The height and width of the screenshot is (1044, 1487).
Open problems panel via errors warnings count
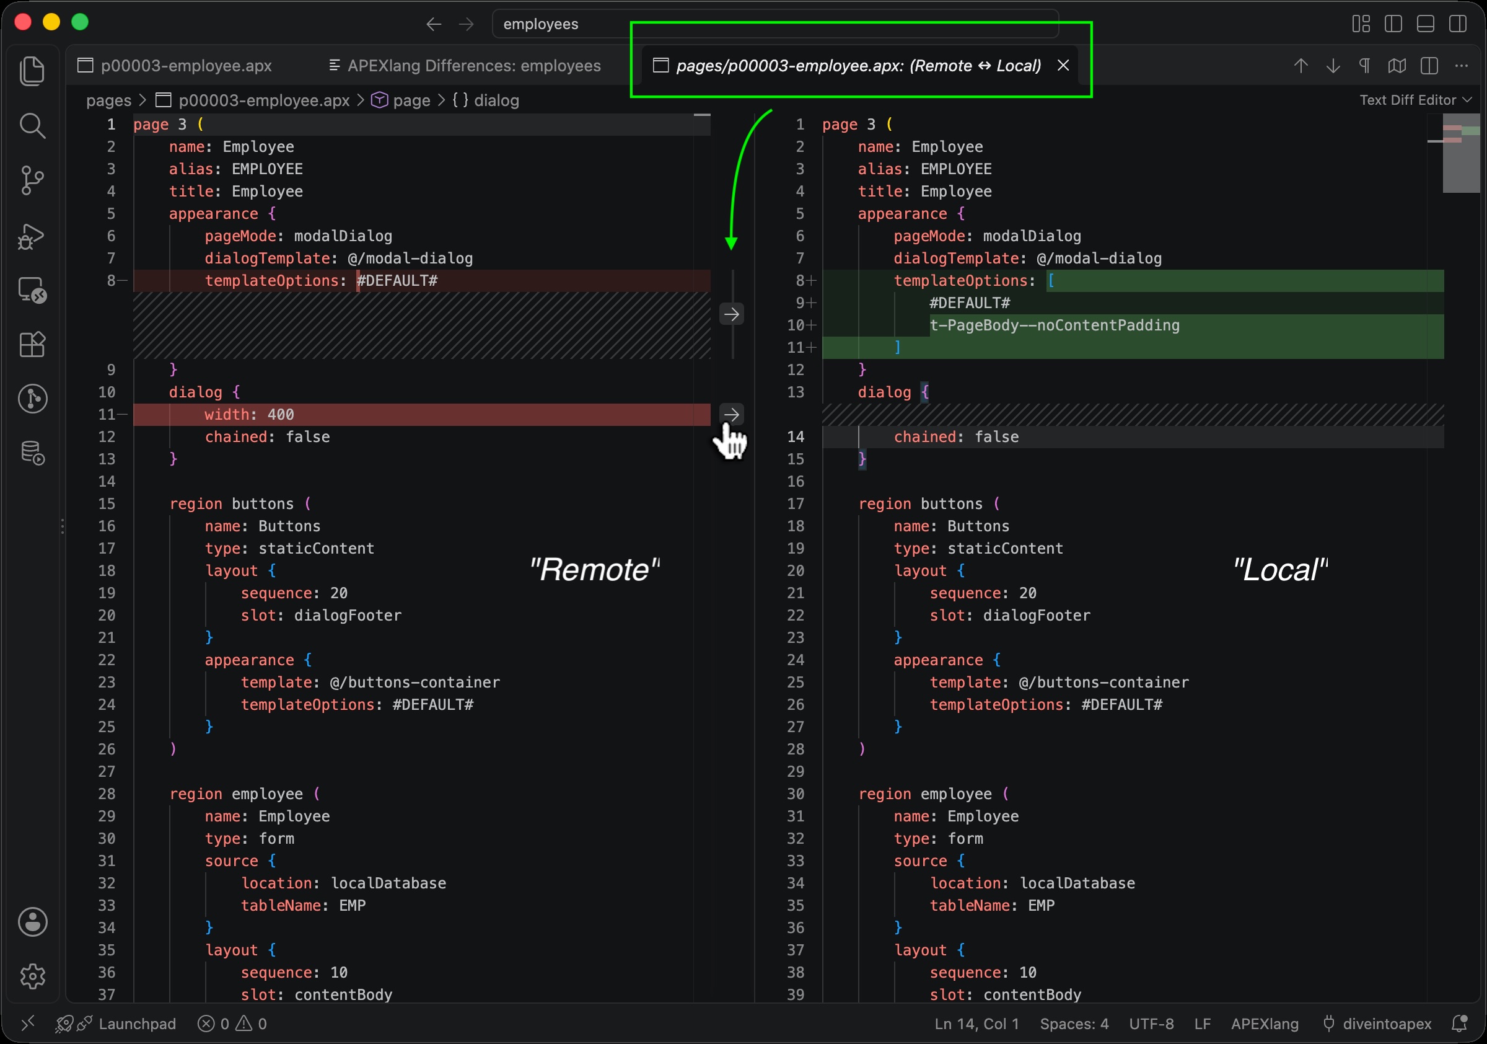click(232, 1024)
